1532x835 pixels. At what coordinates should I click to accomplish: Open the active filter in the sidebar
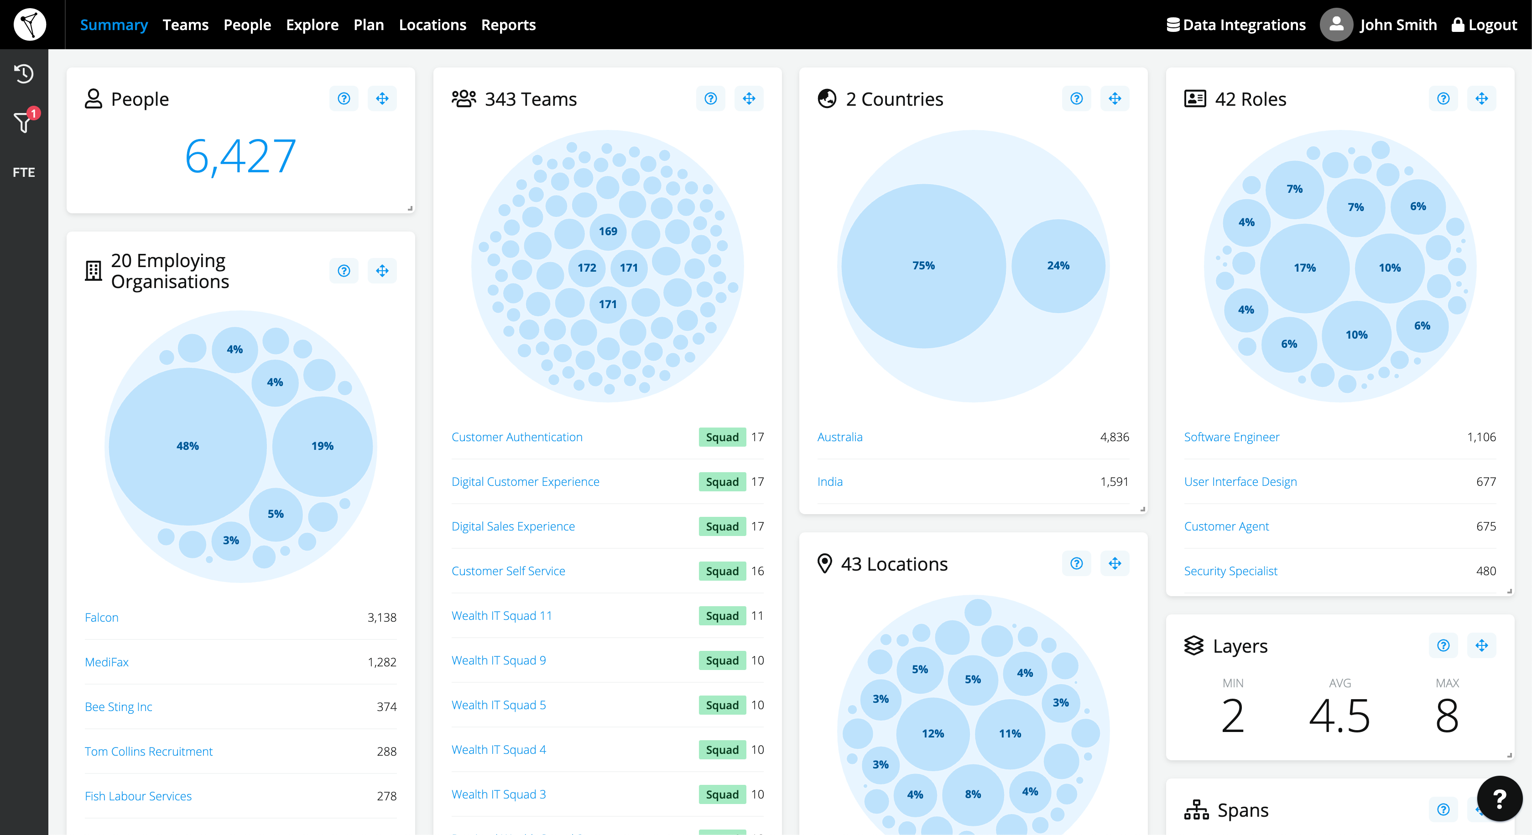23,123
